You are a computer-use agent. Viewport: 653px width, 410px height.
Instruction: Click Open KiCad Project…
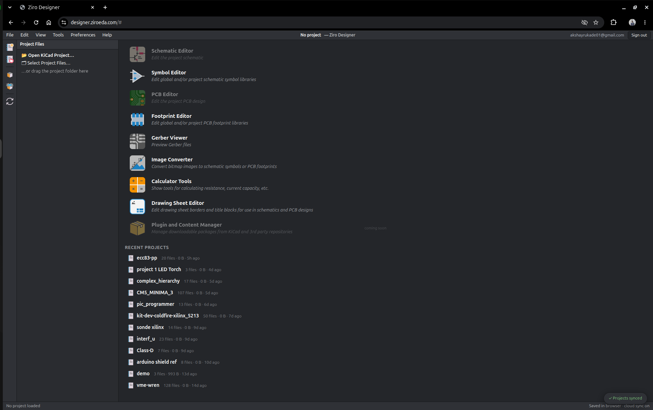click(x=48, y=55)
